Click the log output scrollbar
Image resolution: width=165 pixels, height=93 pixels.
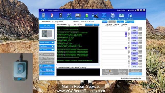click(x=99, y=44)
